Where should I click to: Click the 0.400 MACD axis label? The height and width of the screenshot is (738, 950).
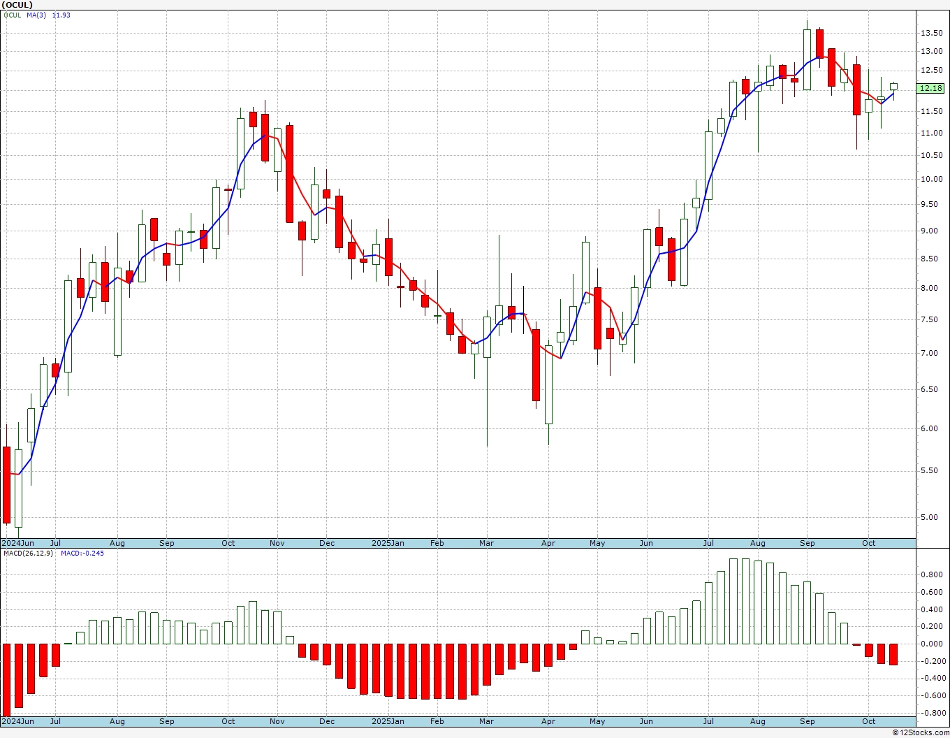point(933,609)
